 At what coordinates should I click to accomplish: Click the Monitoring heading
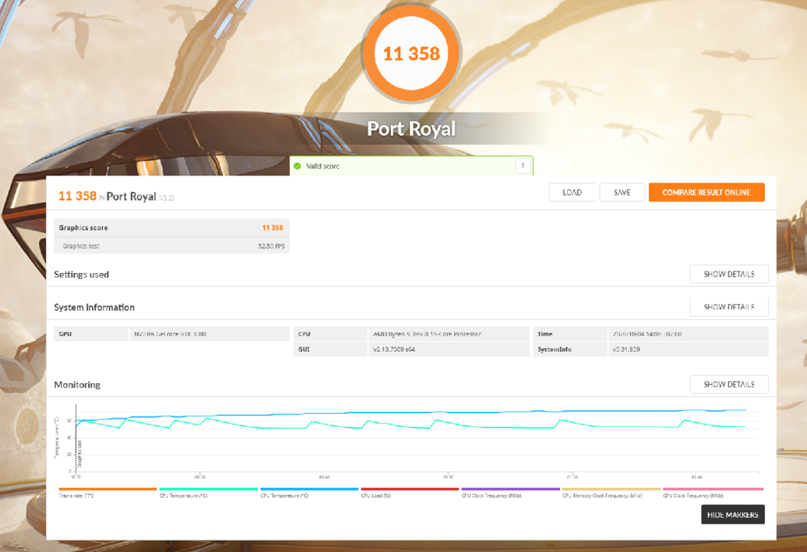tap(77, 385)
